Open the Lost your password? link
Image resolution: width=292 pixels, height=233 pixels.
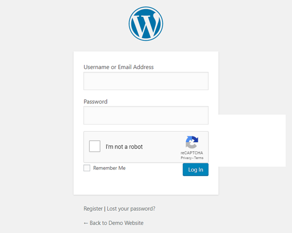tap(131, 209)
